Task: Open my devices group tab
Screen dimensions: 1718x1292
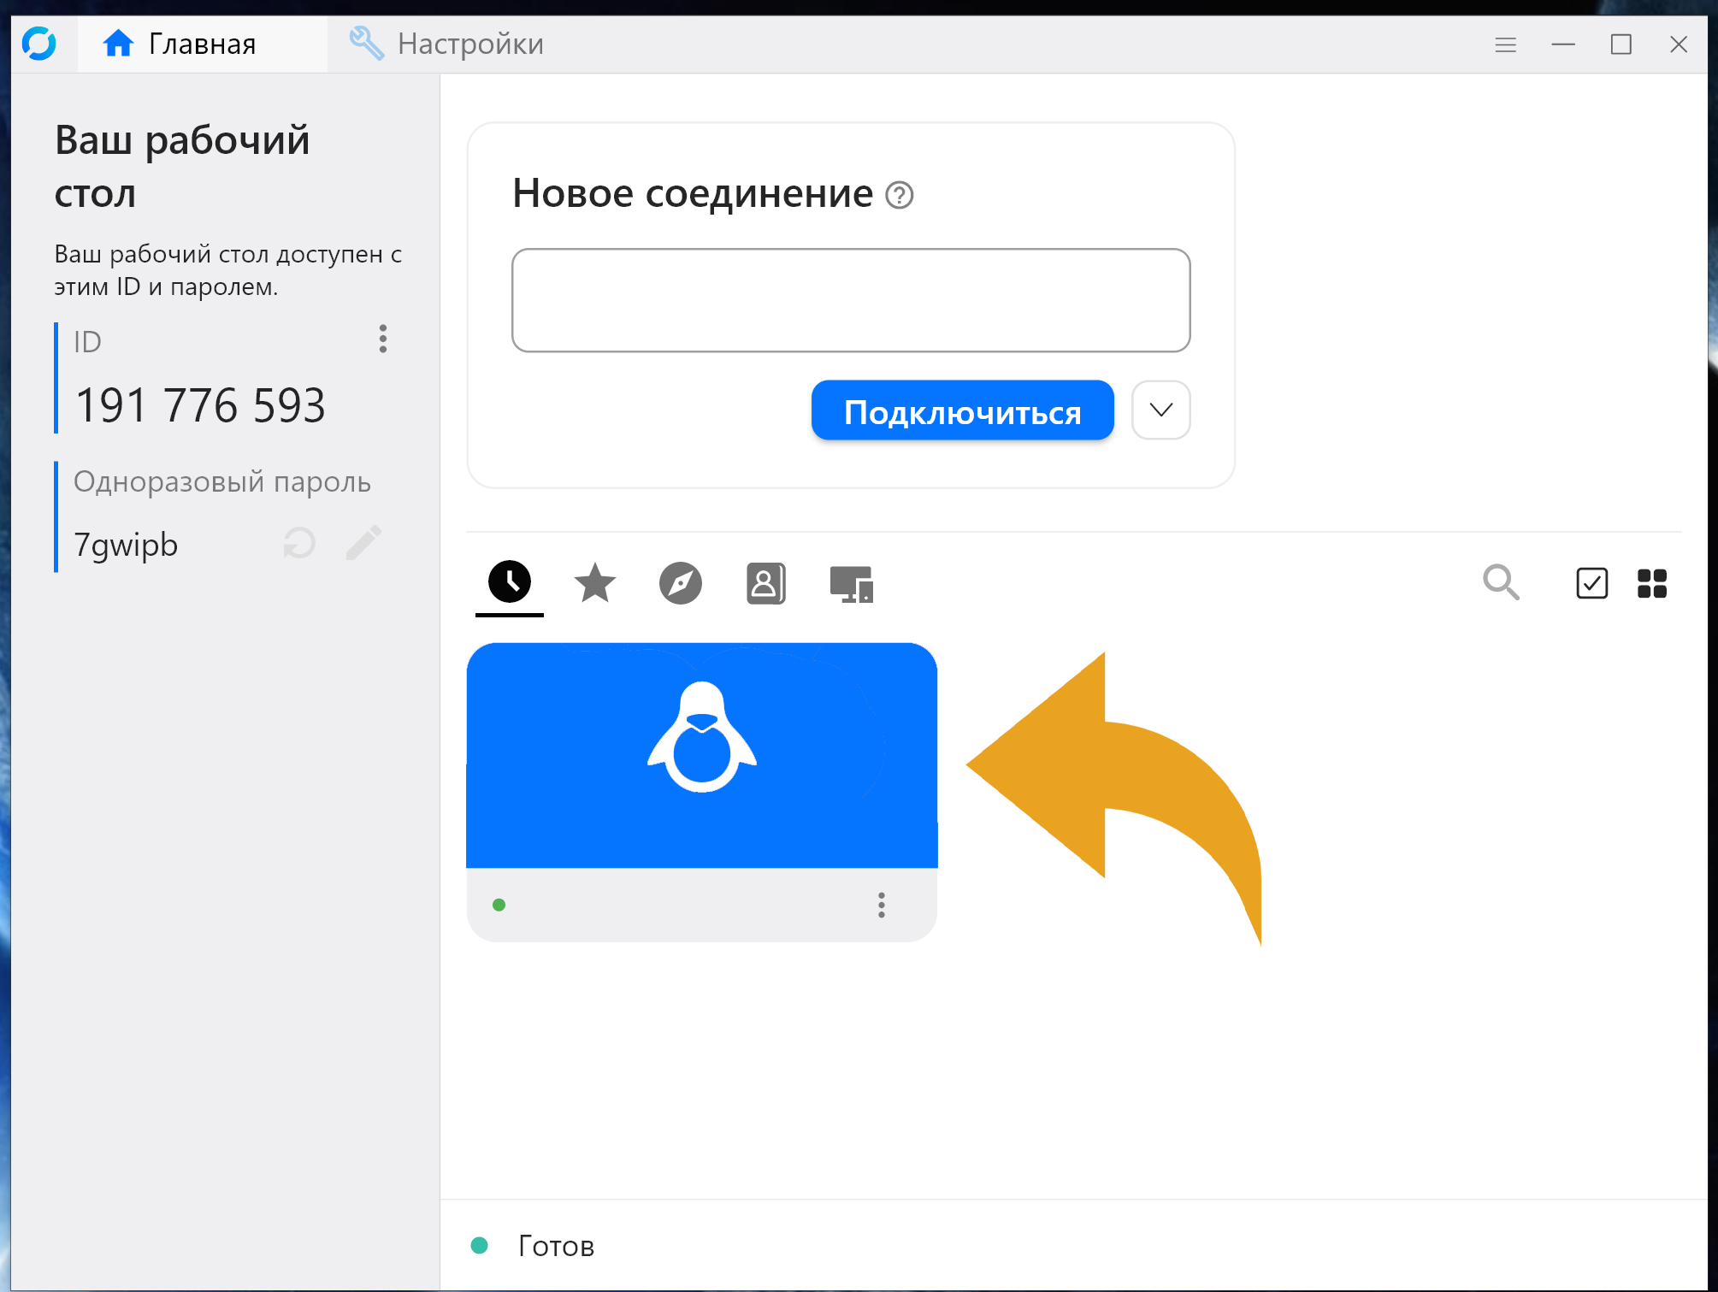Action: (x=851, y=584)
